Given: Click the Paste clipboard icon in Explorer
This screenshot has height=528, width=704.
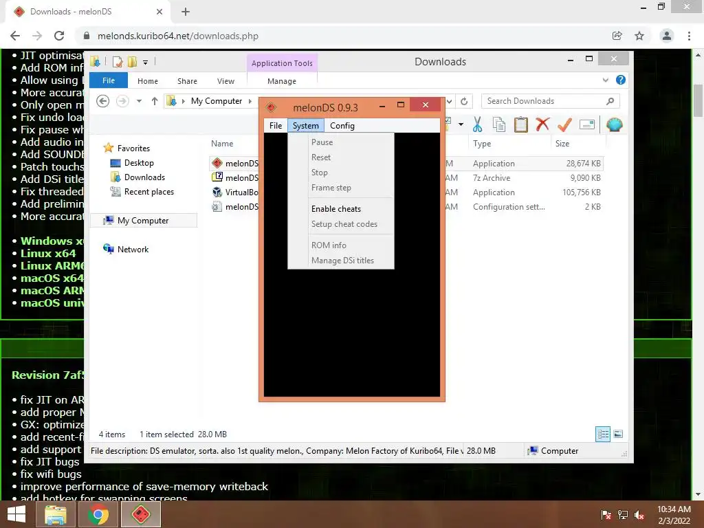Looking at the screenshot, I should pyautogui.click(x=521, y=124).
